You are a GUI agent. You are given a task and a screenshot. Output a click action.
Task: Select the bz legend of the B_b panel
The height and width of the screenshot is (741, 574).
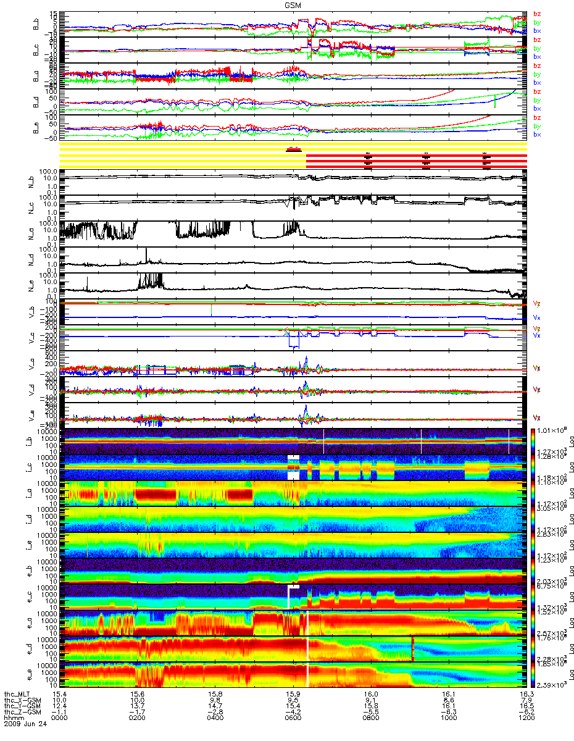pyautogui.click(x=537, y=14)
